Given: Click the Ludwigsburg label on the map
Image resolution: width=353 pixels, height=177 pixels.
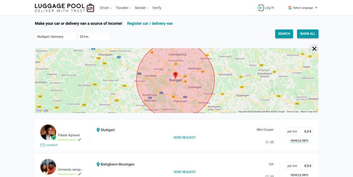Looking at the screenshot, I should [177, 54].
